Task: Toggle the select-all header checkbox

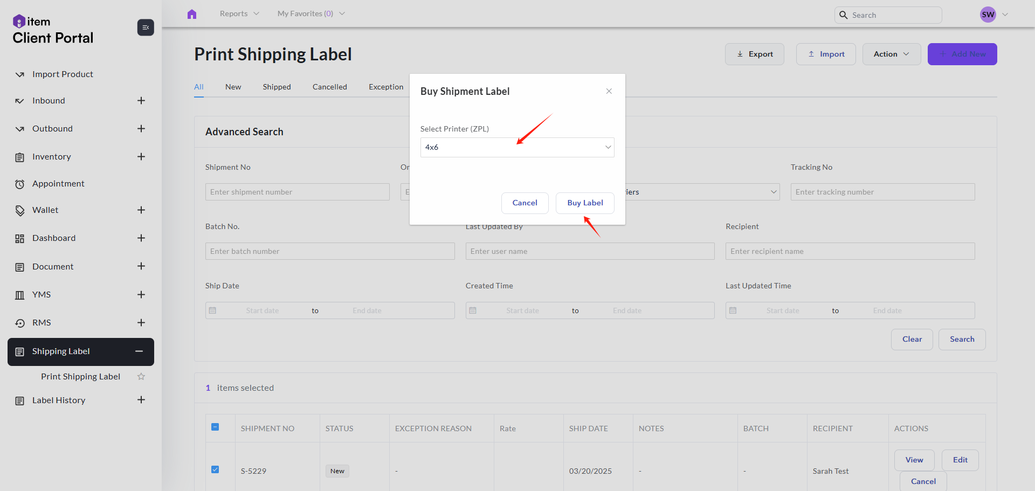Action: (215, 427)
